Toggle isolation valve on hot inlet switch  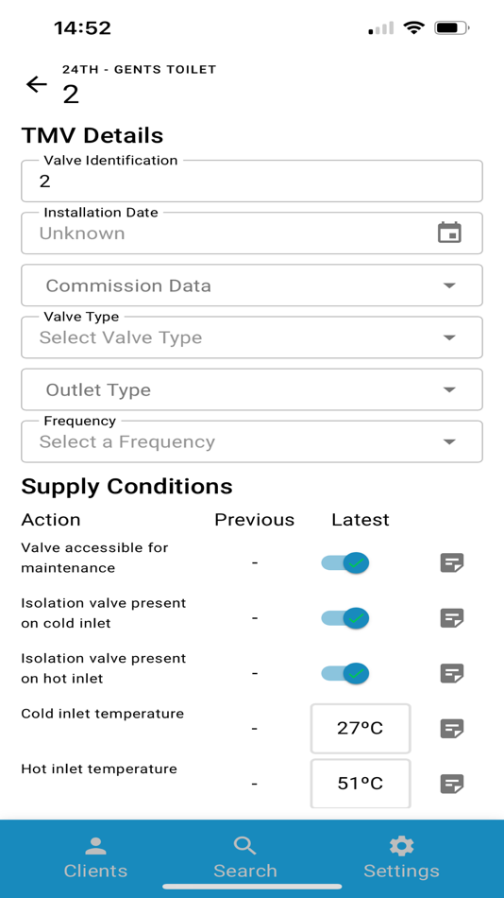(344, 673)
